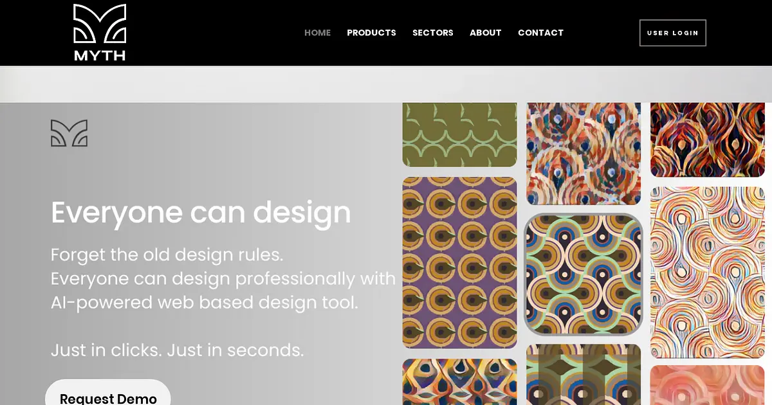Select the olive green arch pattern thumbnail
Image resolution: width=772 pixels, height=405 pixels.
click(459, 135)
